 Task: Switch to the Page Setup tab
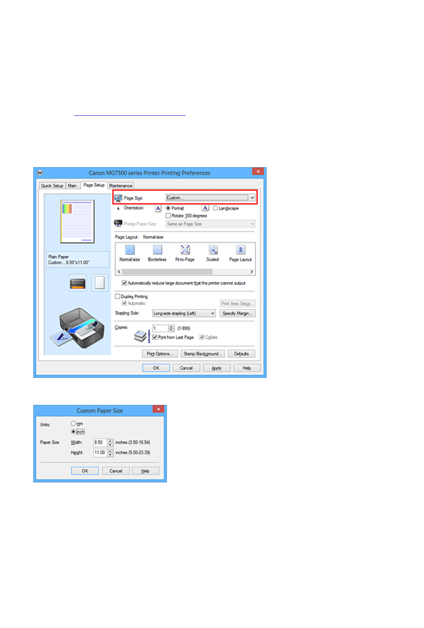coord(94,185)
